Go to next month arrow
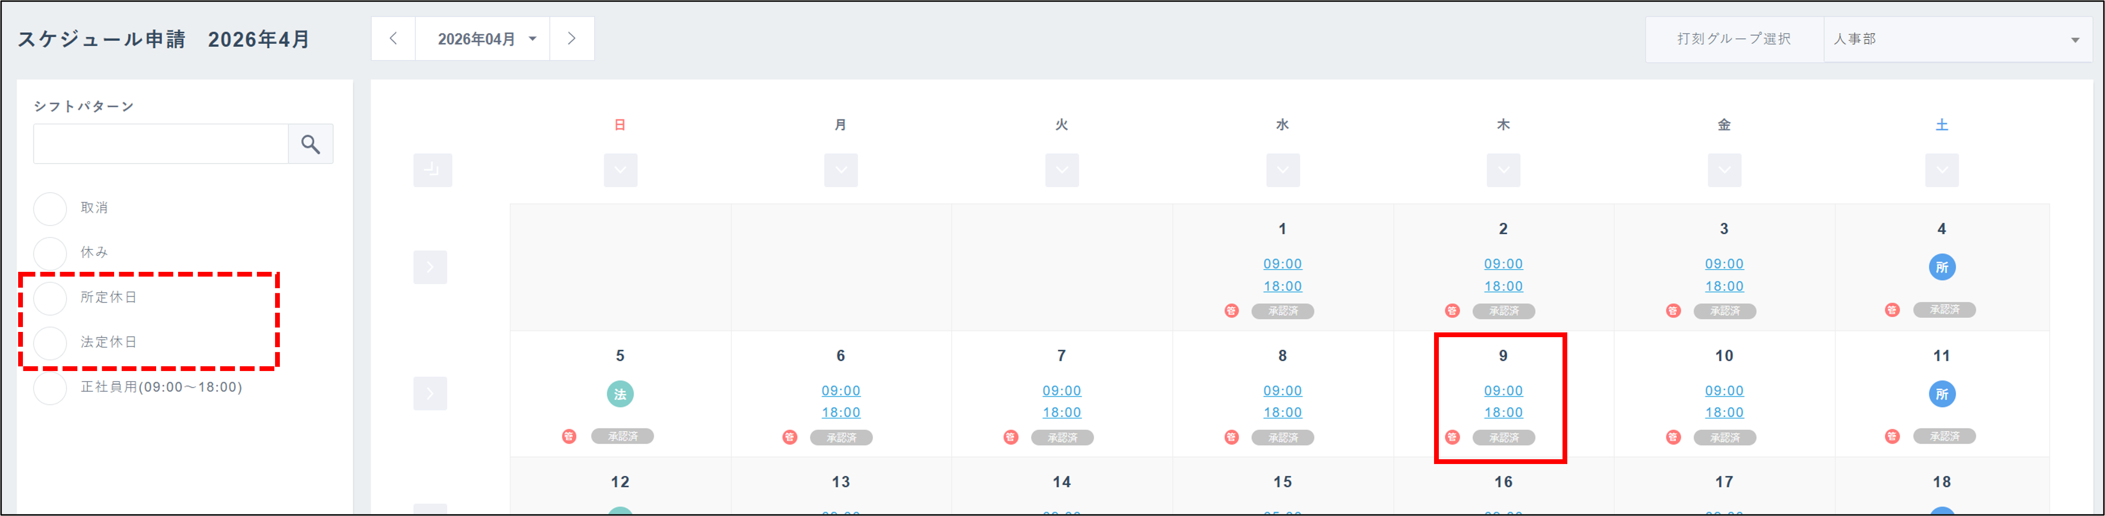 click(571, 38)
